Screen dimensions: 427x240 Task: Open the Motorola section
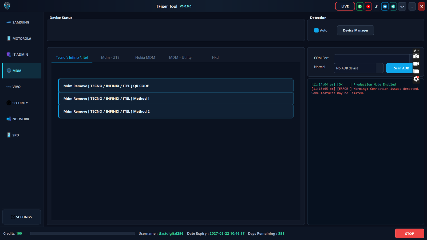22,38
